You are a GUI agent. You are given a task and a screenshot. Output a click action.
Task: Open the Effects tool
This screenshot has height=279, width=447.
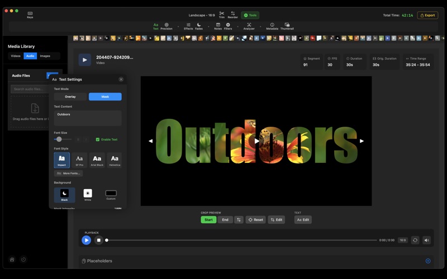pyautogui.click(x=188, y=26)
